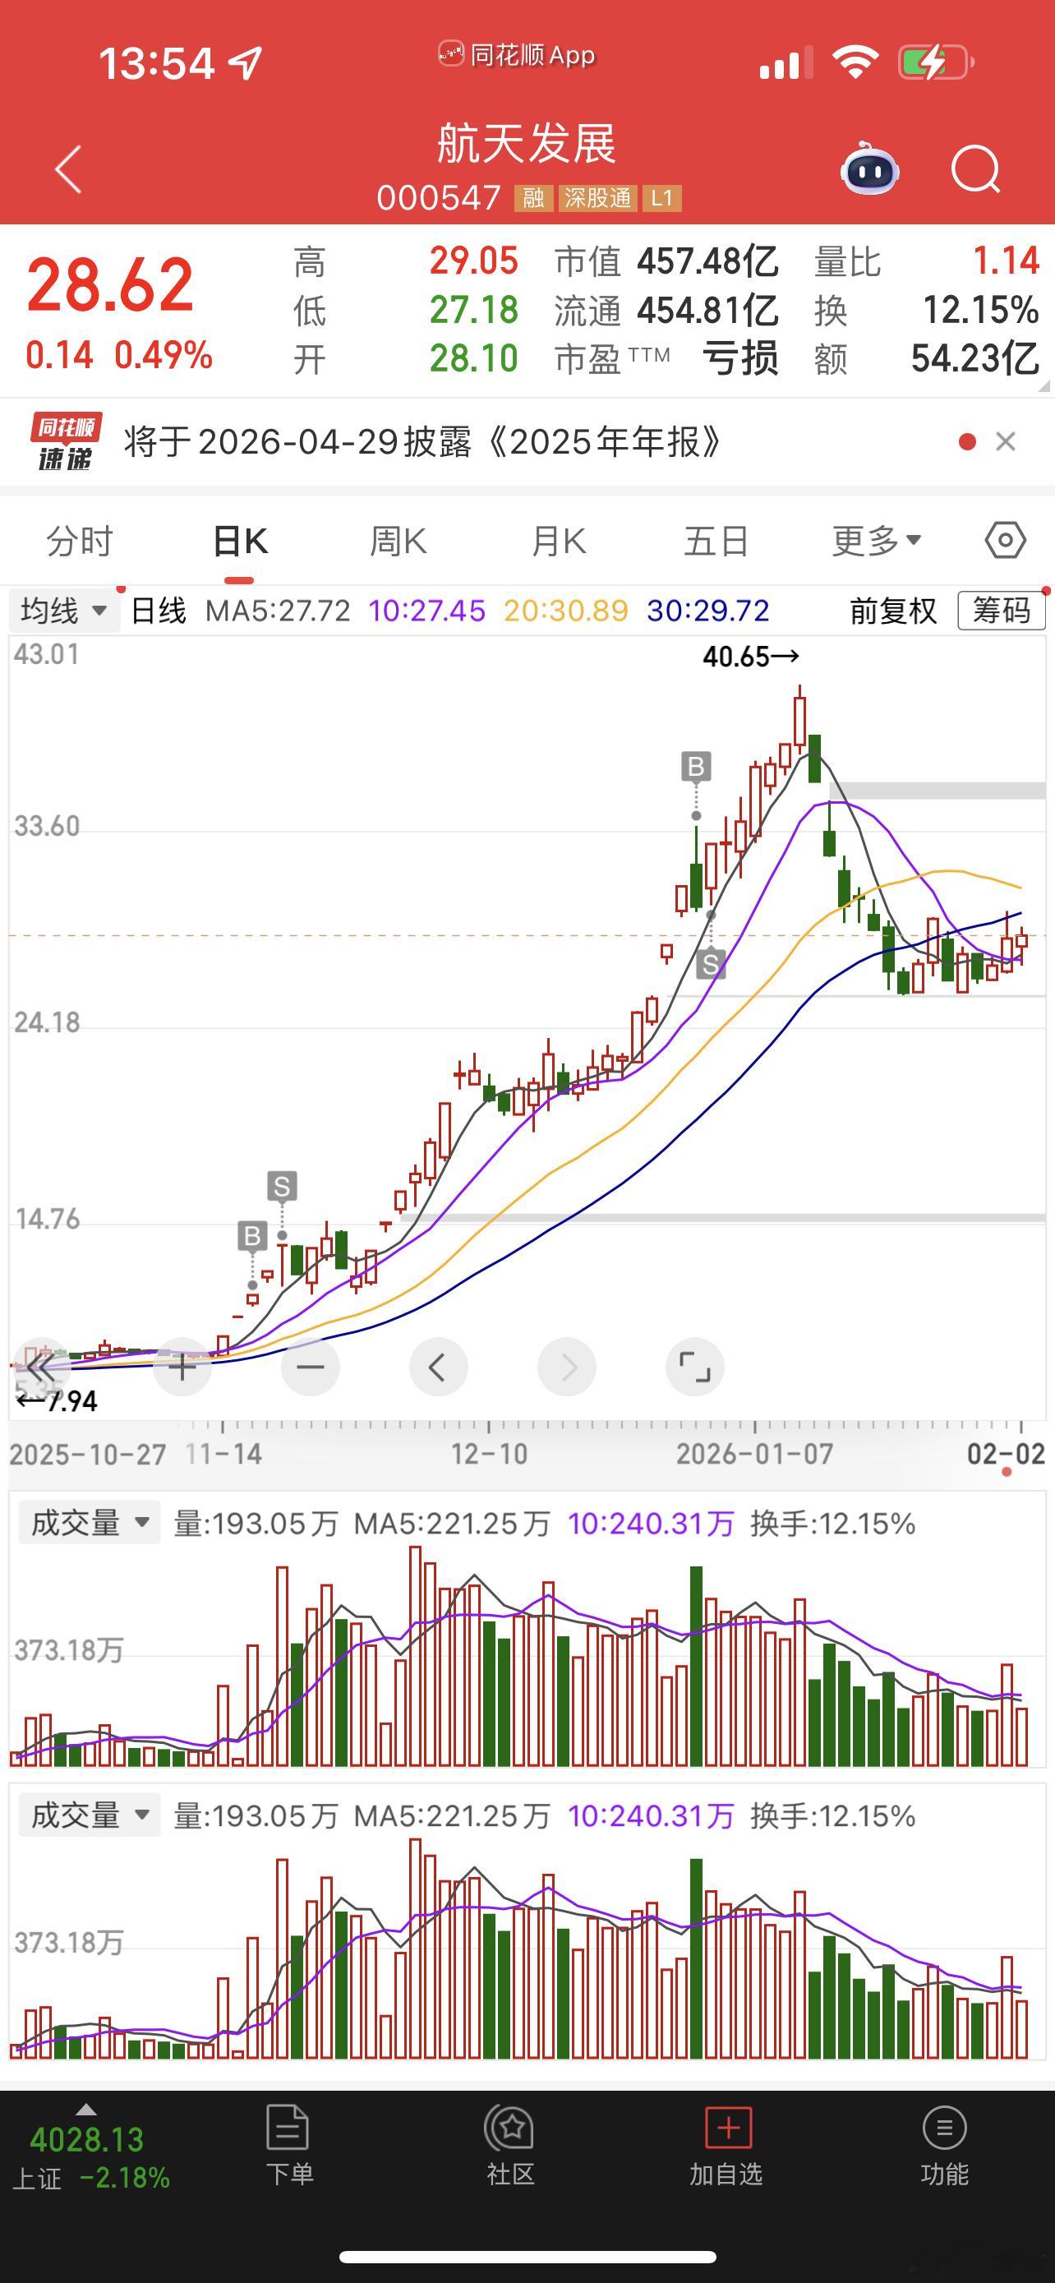Tap the 2026-01-07 date axis label
The image size is (1055, 2283).
[x=755, y=1454]
